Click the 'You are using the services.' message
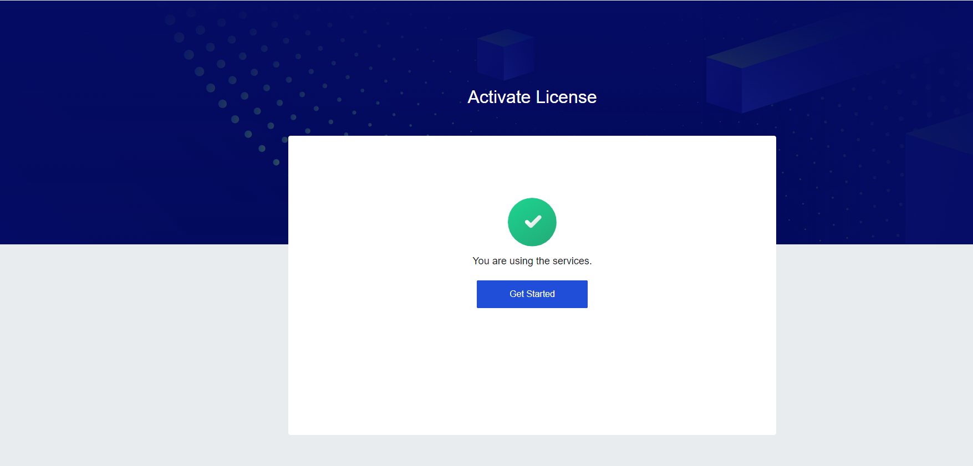This screenshot has height=466, width=973. click(x=532, y=261)
